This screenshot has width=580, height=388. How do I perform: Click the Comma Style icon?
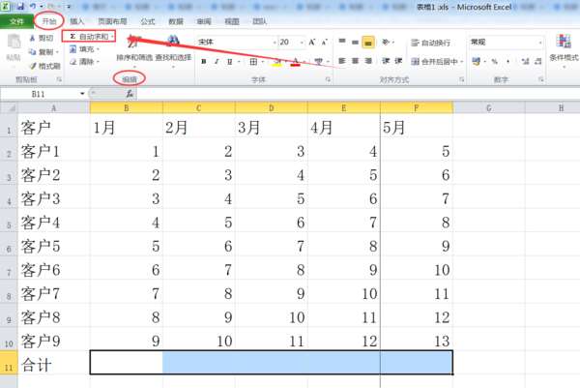tap(508, 62)
